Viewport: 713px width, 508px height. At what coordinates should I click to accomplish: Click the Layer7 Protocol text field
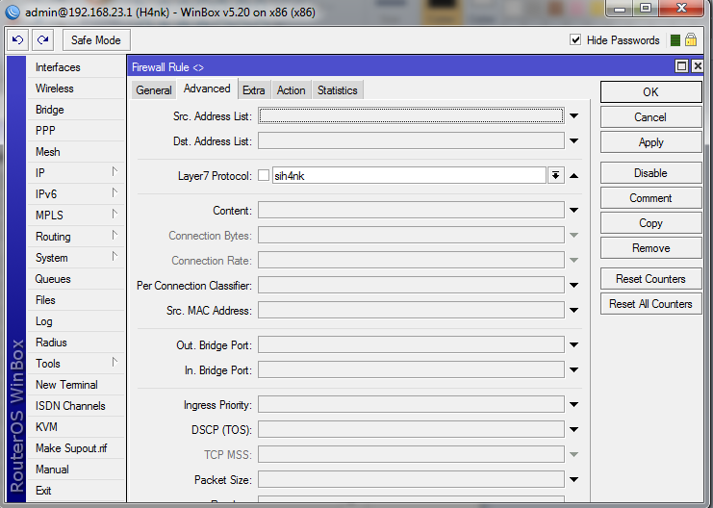409,175
